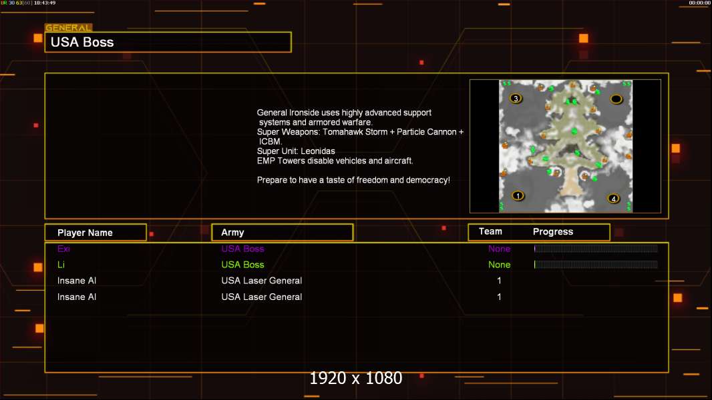Click the 'EMP Towers disable vehicles' line
The image size is (712, 400).
[x=335, y=161]
